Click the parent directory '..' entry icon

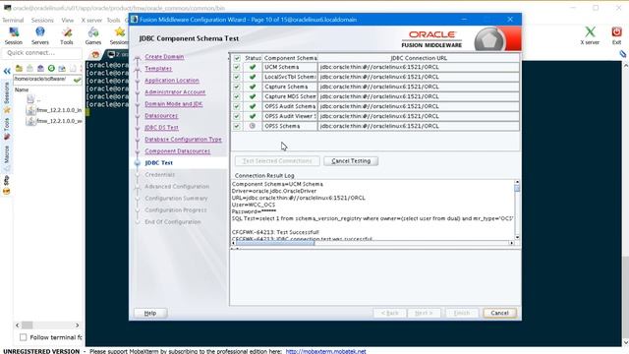click(x=30, y=98)
